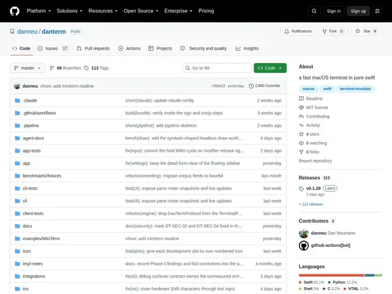392x294 pixels.
Task: Switch to the Insights tab
Action: point(247,48)
